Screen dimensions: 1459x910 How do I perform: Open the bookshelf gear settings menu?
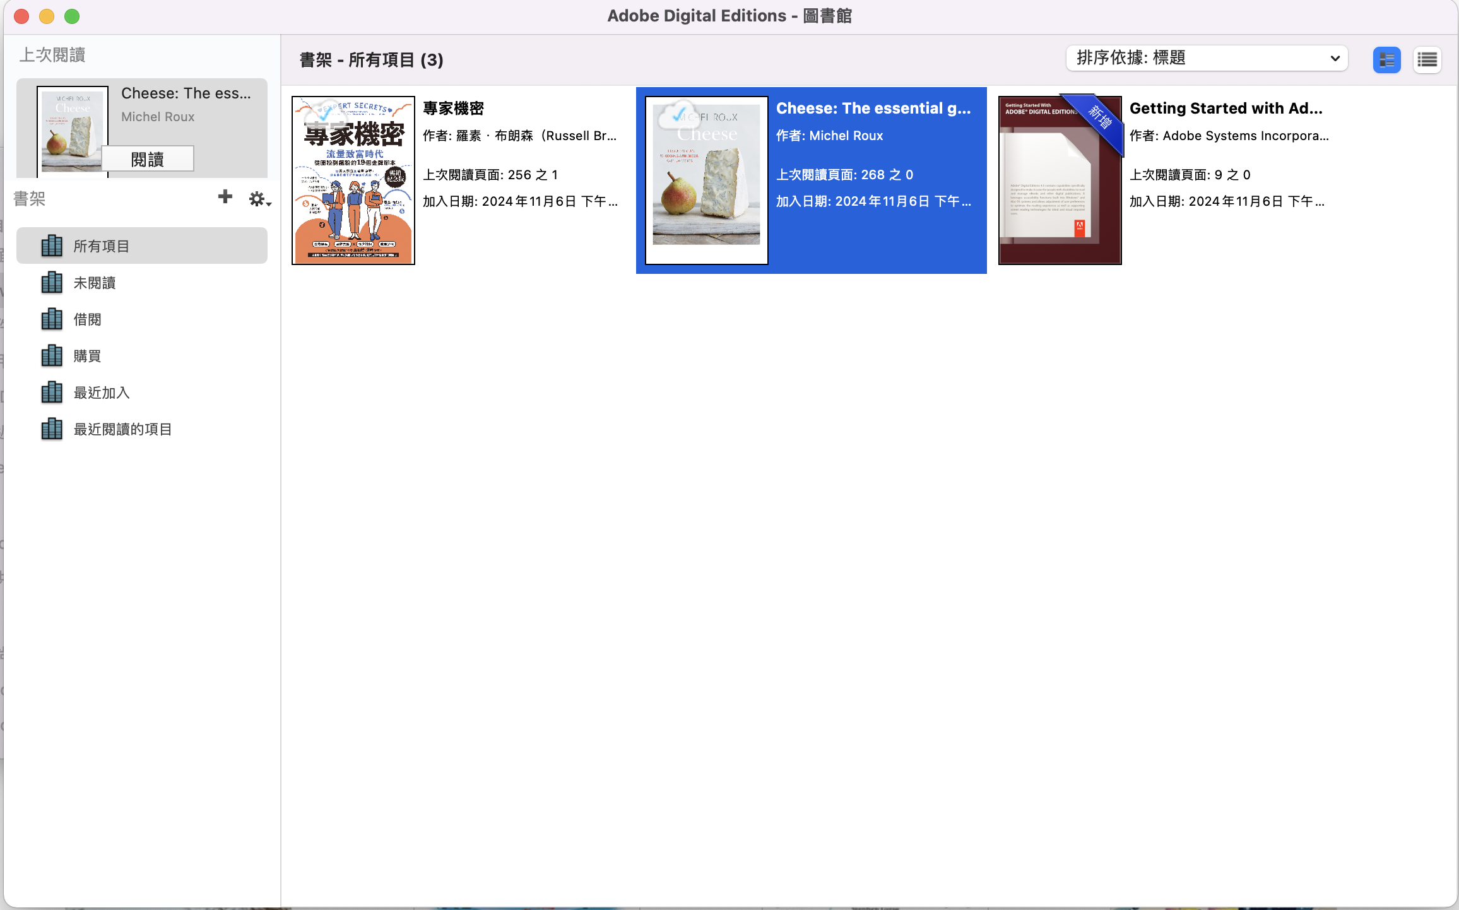(259, 199)
